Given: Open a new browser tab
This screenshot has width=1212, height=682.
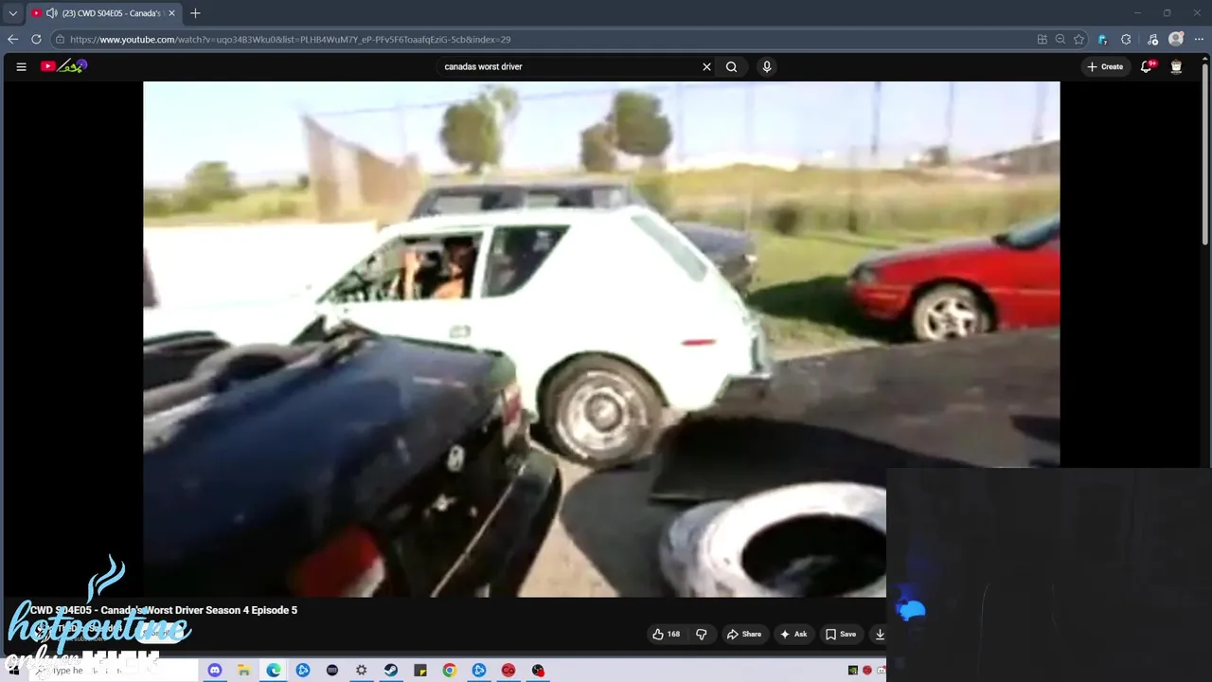Looking at the screenshot, I should point(195,13).
